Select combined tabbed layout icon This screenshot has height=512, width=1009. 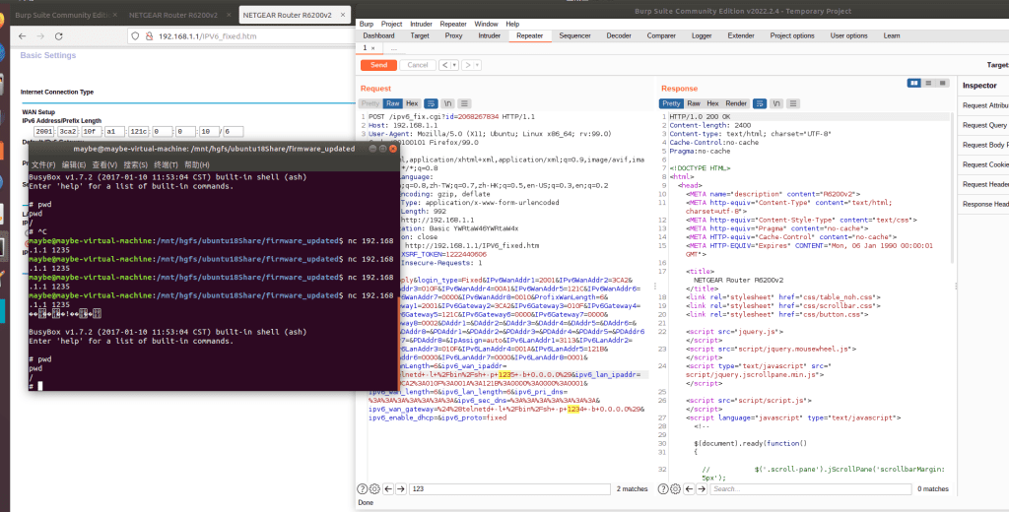coord(942,83)
